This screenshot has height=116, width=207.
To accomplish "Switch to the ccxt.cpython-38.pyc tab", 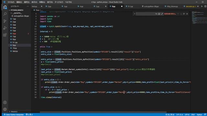I will 151,6.
